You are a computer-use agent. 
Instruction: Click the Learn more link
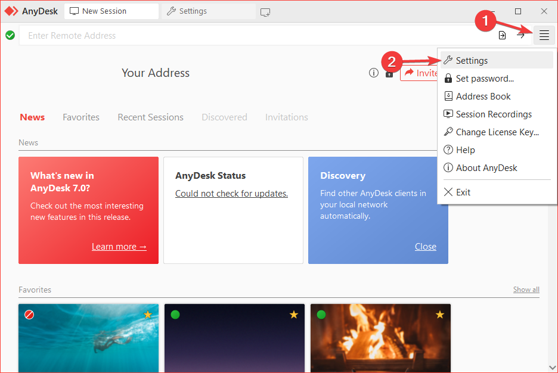point(119,247)
